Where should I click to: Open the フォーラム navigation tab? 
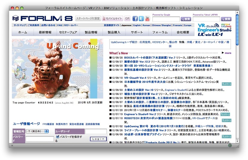pos(160,32)
